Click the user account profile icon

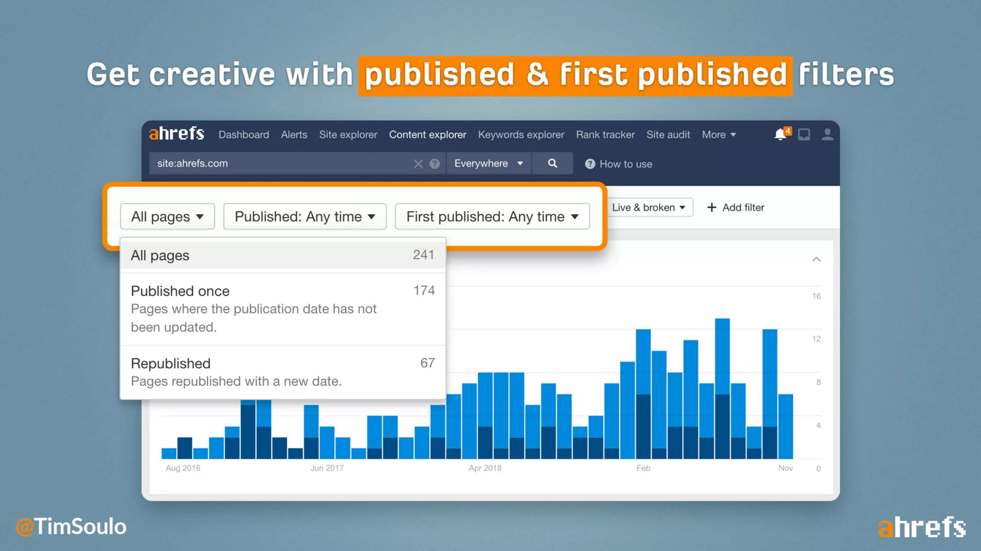click(x=827, y=134)
